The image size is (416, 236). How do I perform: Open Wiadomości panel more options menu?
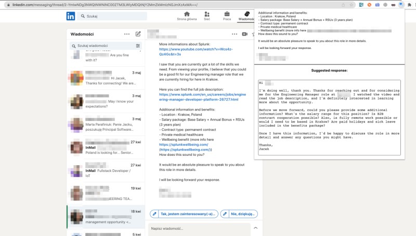(x=127, y=34)
